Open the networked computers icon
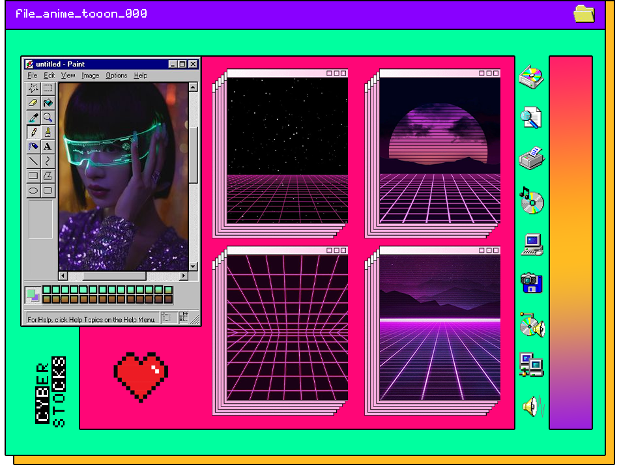The height and width of the screenshot is (471, 619). [x=531, y=364]
